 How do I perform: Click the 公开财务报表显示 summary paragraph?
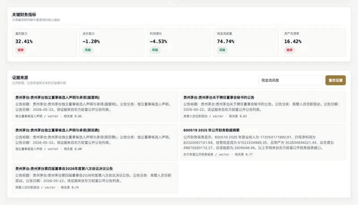pos(259,142)
